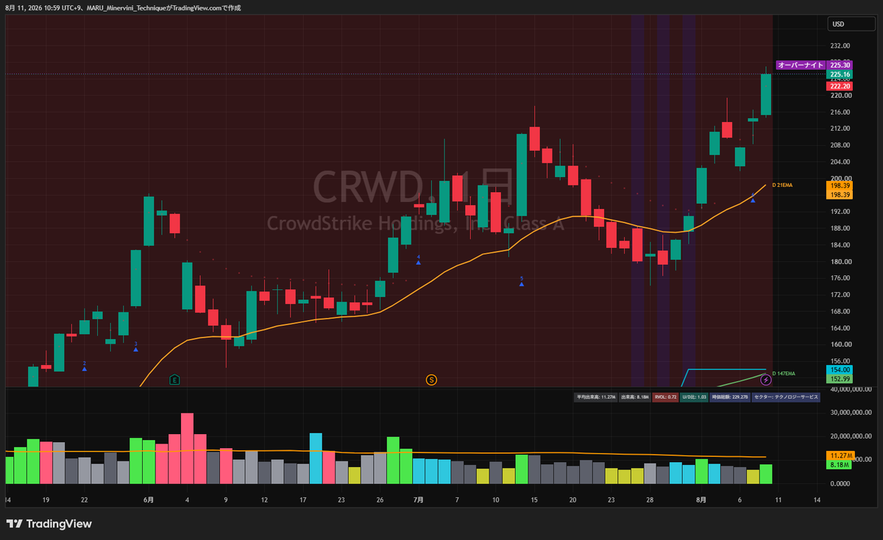Click the last green volume bar
The image size is (883, 540).
pyautogui.click(x=765, y=474)
